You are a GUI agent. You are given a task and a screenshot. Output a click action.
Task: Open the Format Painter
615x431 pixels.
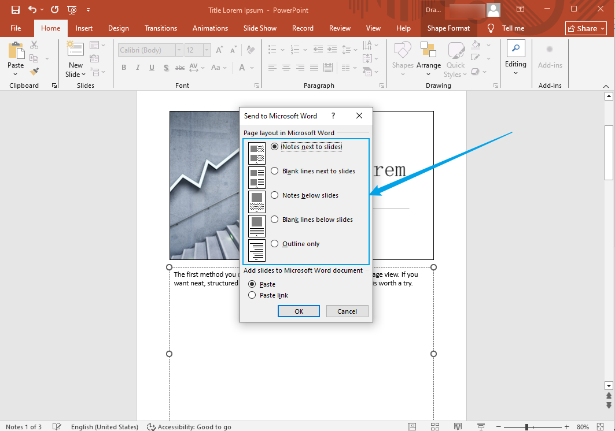(x=34, y=71)
